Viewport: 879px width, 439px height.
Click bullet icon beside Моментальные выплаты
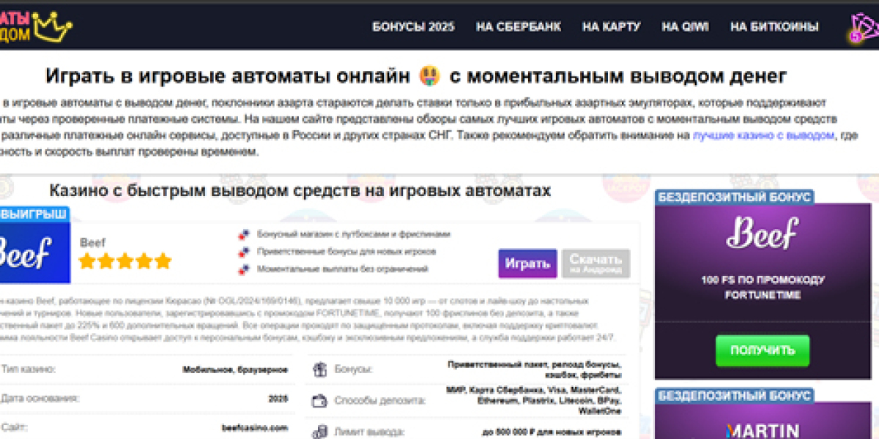pos(245,269)
